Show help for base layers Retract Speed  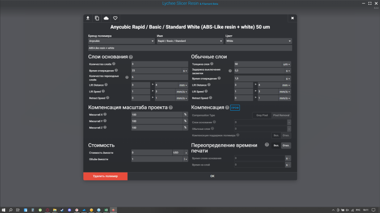point(107,98)
